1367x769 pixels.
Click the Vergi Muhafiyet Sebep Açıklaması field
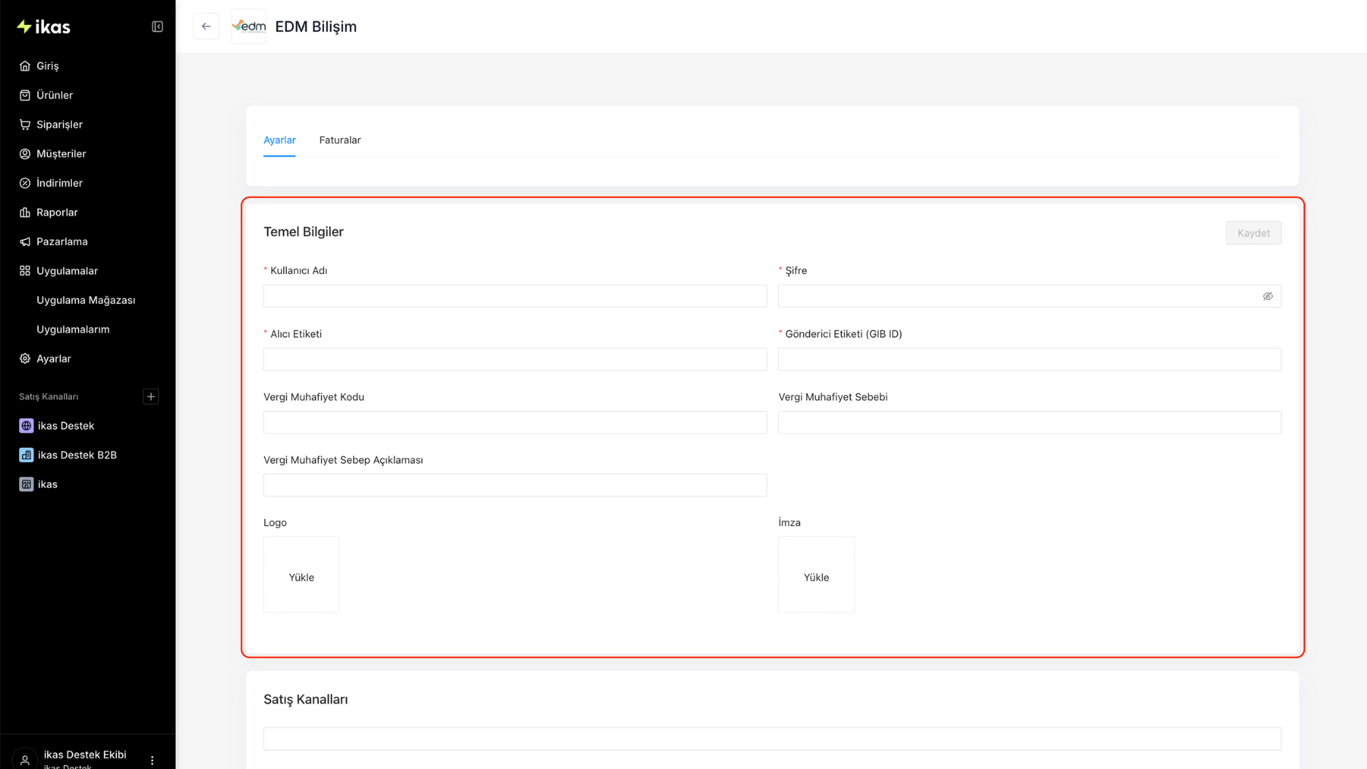[515, 485]
